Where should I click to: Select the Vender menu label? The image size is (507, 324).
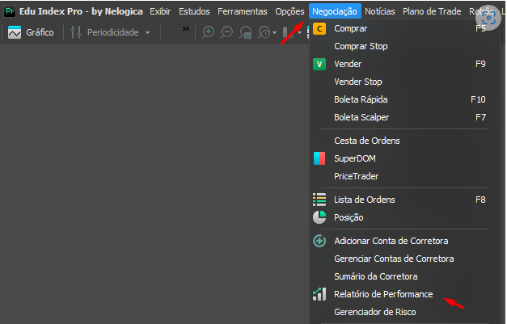(x=348, y=64)
